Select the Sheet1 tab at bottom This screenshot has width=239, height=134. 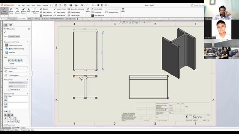click(x=16, y=128)
